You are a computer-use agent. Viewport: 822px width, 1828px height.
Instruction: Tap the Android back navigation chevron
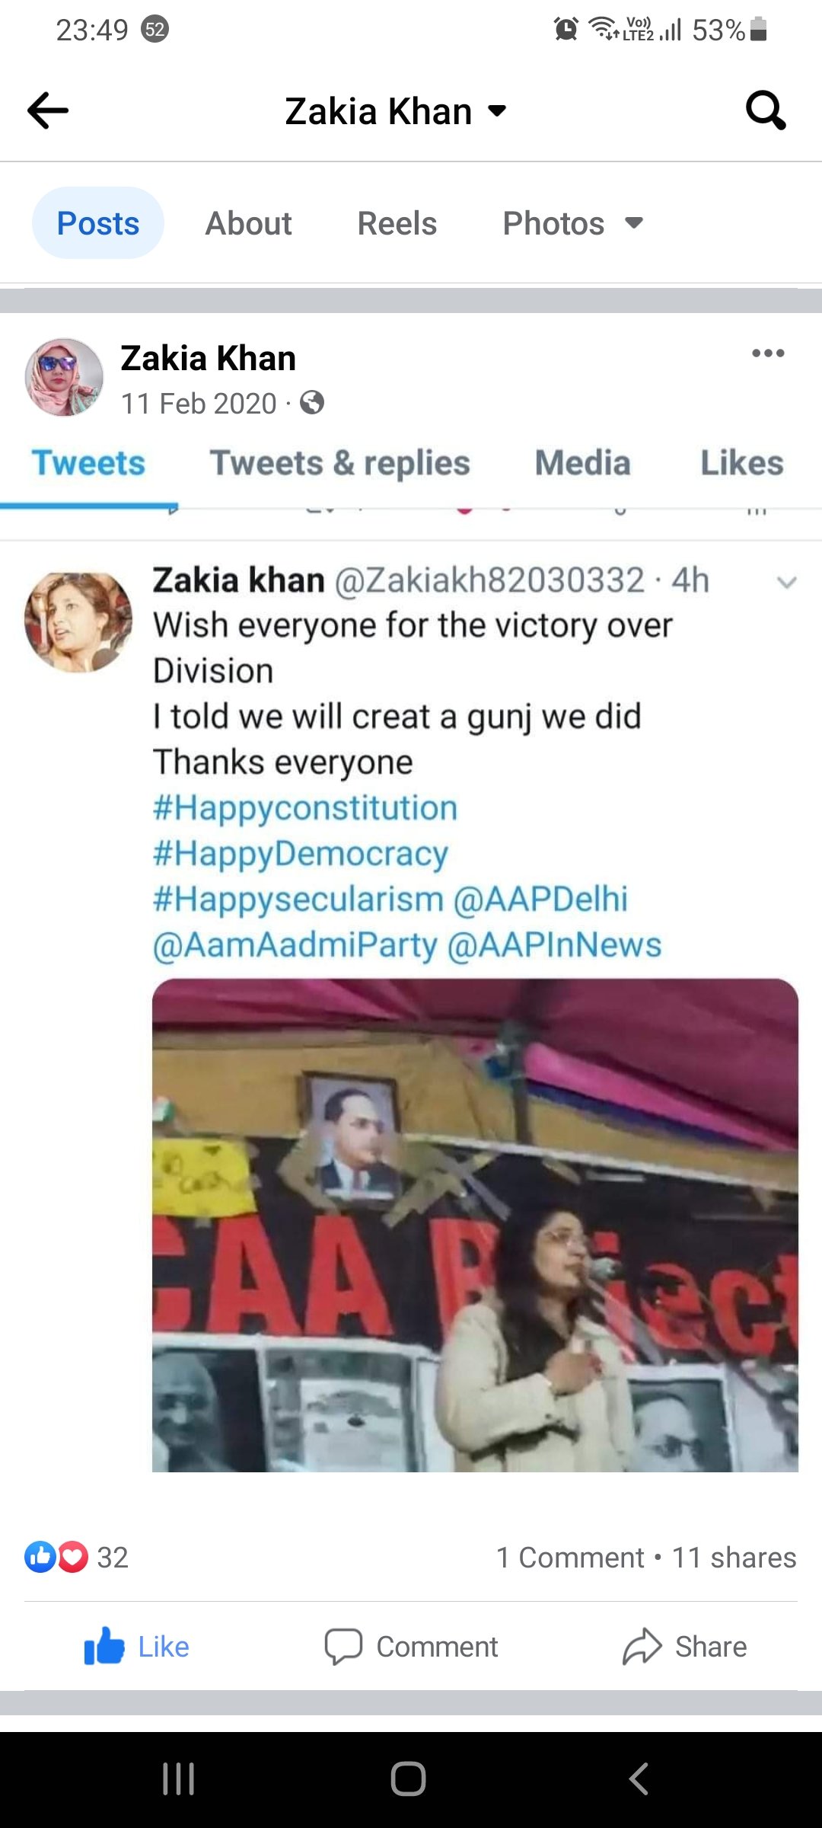639,1779
